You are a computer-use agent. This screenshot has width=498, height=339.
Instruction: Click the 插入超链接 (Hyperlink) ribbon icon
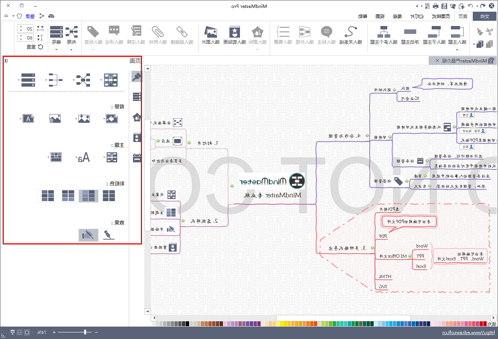[x=182, y=32]
